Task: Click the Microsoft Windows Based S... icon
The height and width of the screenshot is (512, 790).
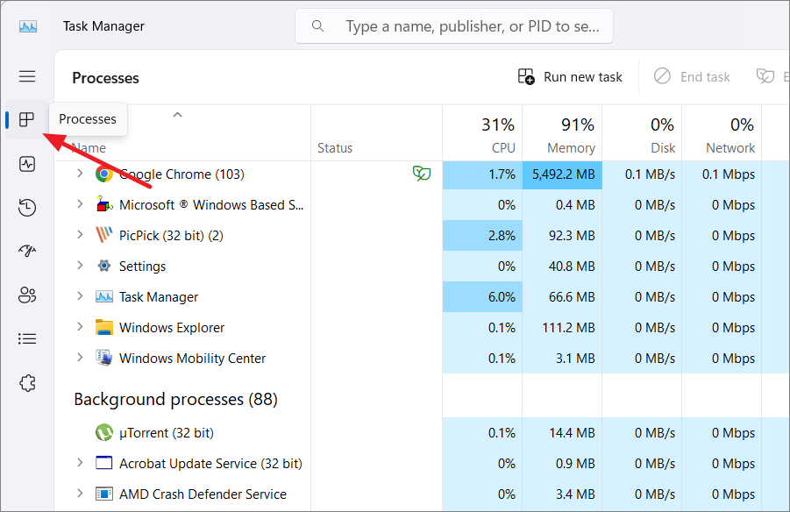Action: tap(104, 204)
